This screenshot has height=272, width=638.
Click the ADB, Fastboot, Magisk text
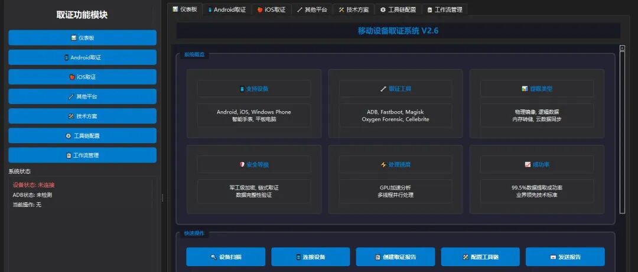click(x=395, y=112)
